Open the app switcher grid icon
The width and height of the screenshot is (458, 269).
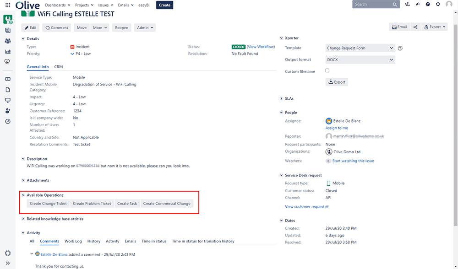point(8,5)
